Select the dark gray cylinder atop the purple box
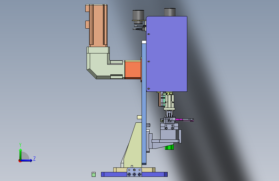This screenshot has width=279, height=181. [x=170, y=12]
